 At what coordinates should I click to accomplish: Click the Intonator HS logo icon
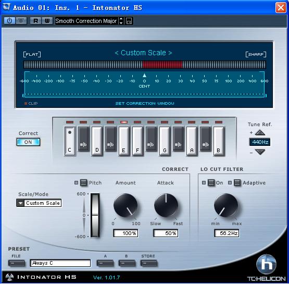point(9,277)
